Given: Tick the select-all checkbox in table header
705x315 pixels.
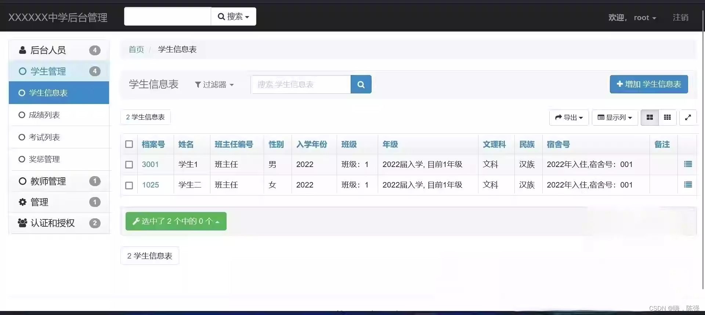Looking at the screenshot, I should tap(129, 144).
